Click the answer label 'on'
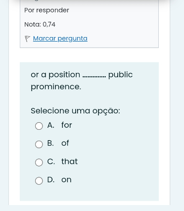The image size is (184, 211). click(66, 180)
